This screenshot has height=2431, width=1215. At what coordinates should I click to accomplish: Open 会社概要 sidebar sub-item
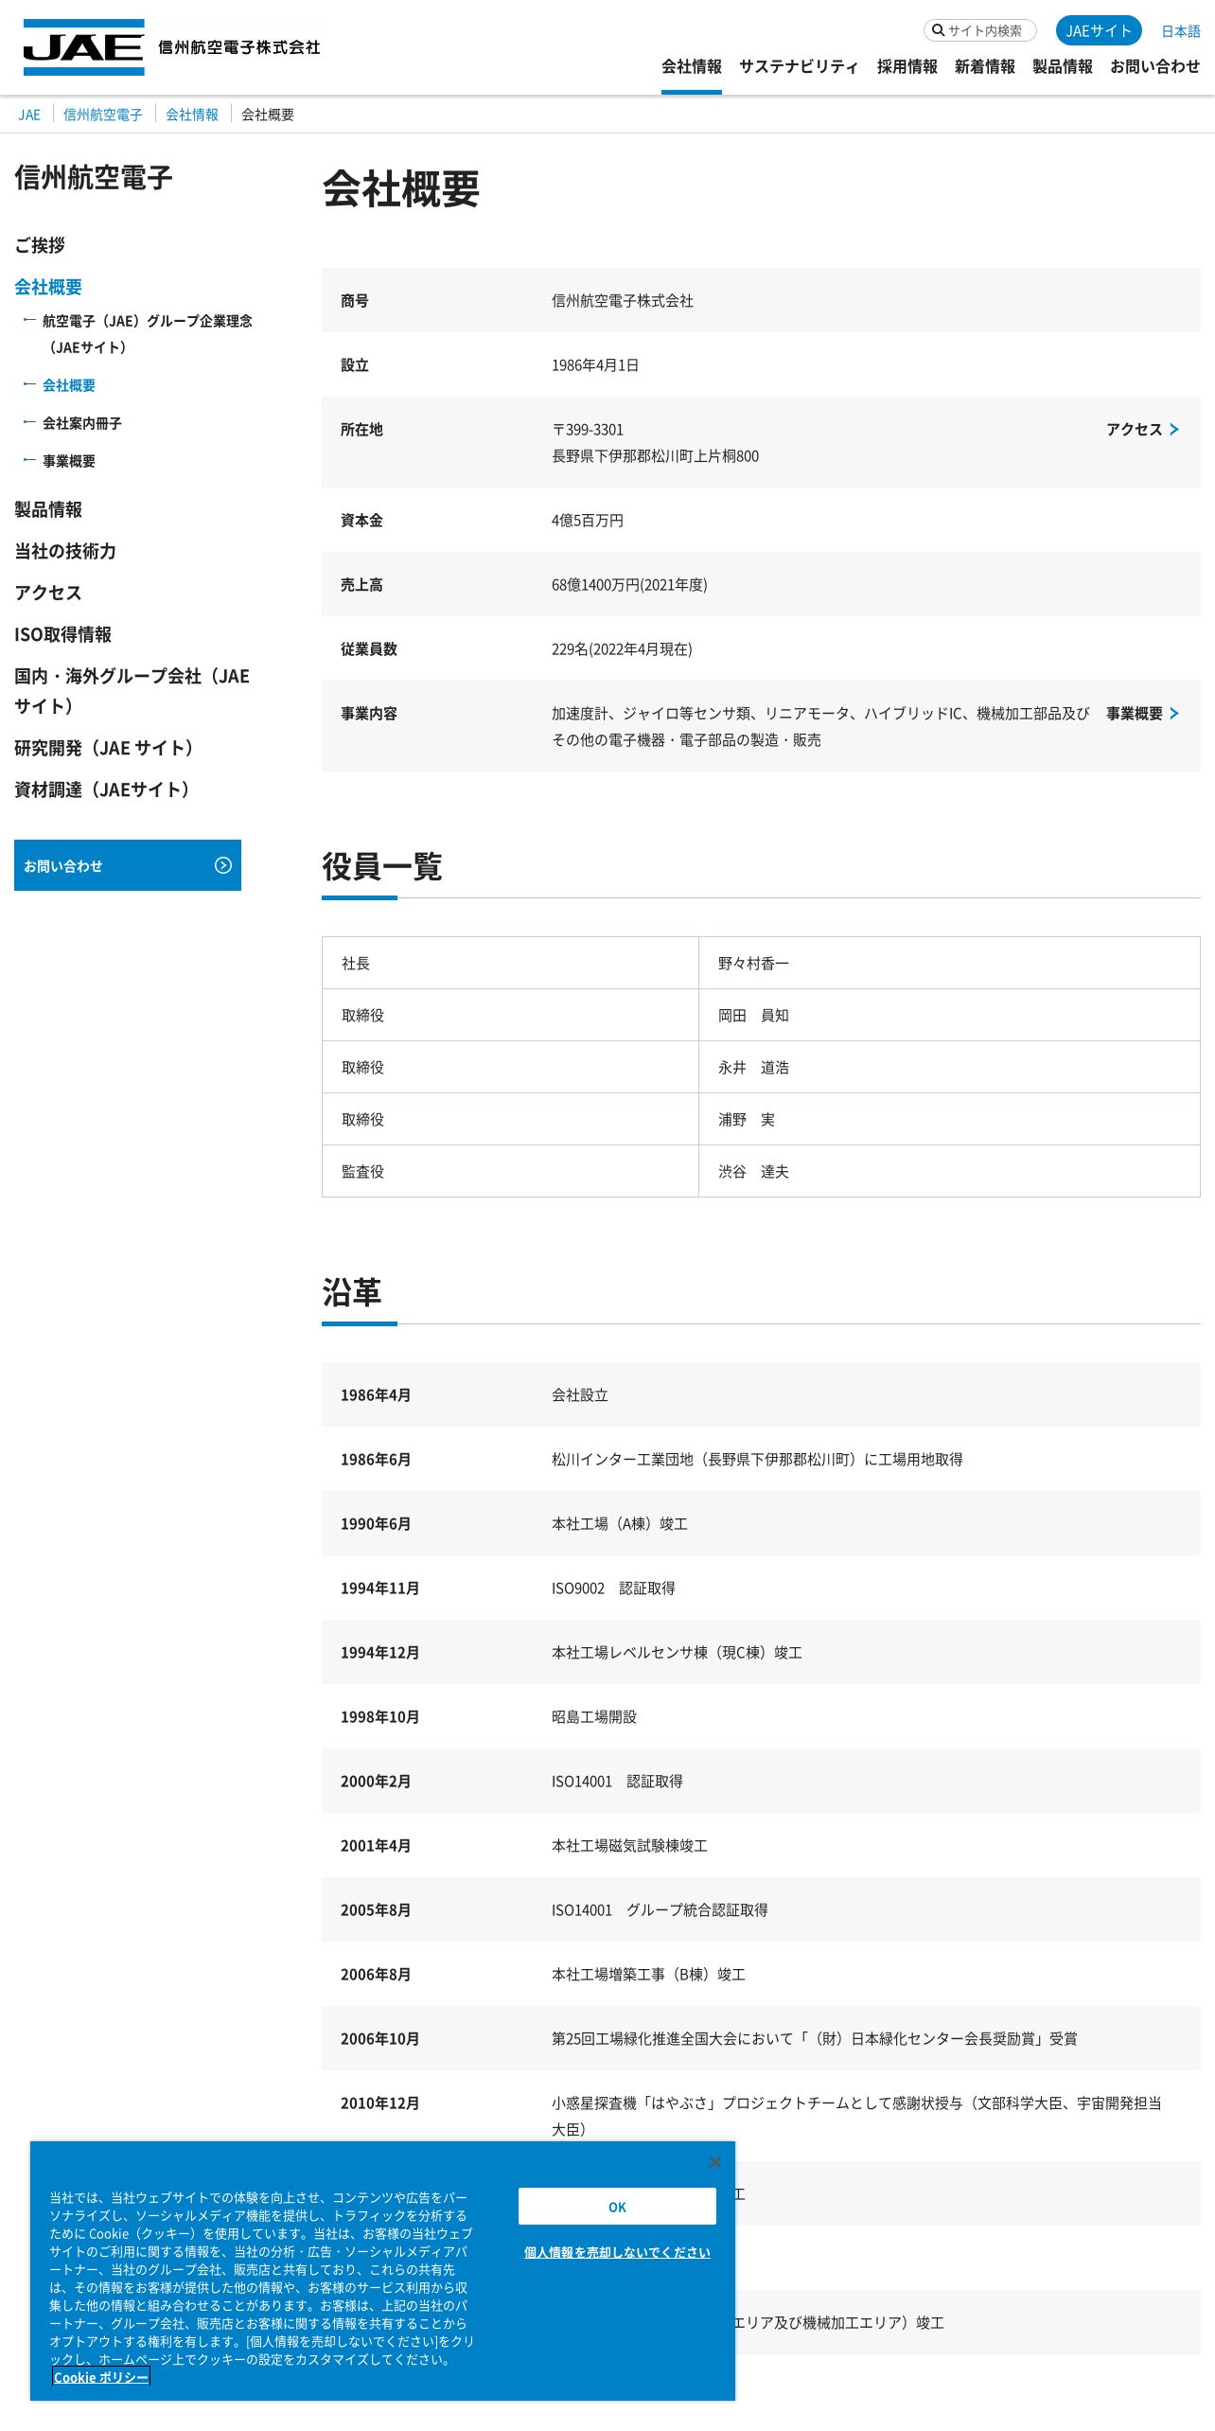pyautogui.click(x=69, y=385)
